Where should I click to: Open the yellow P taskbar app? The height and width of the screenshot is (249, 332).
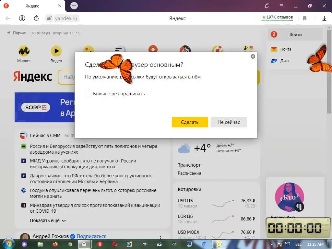click(x=219, y=244)
